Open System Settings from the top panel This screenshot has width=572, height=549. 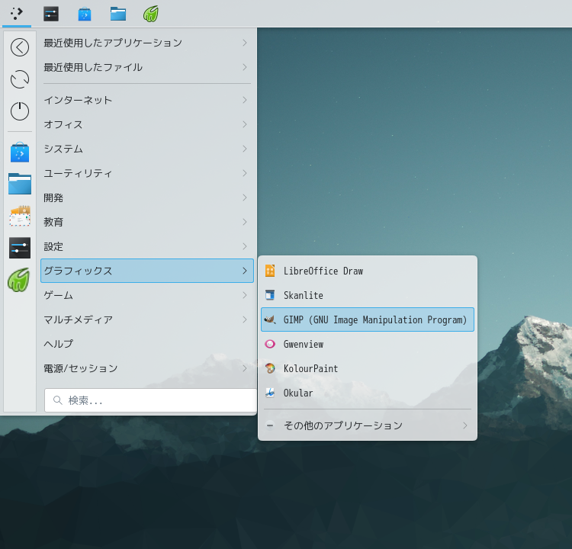click(51, 14)
